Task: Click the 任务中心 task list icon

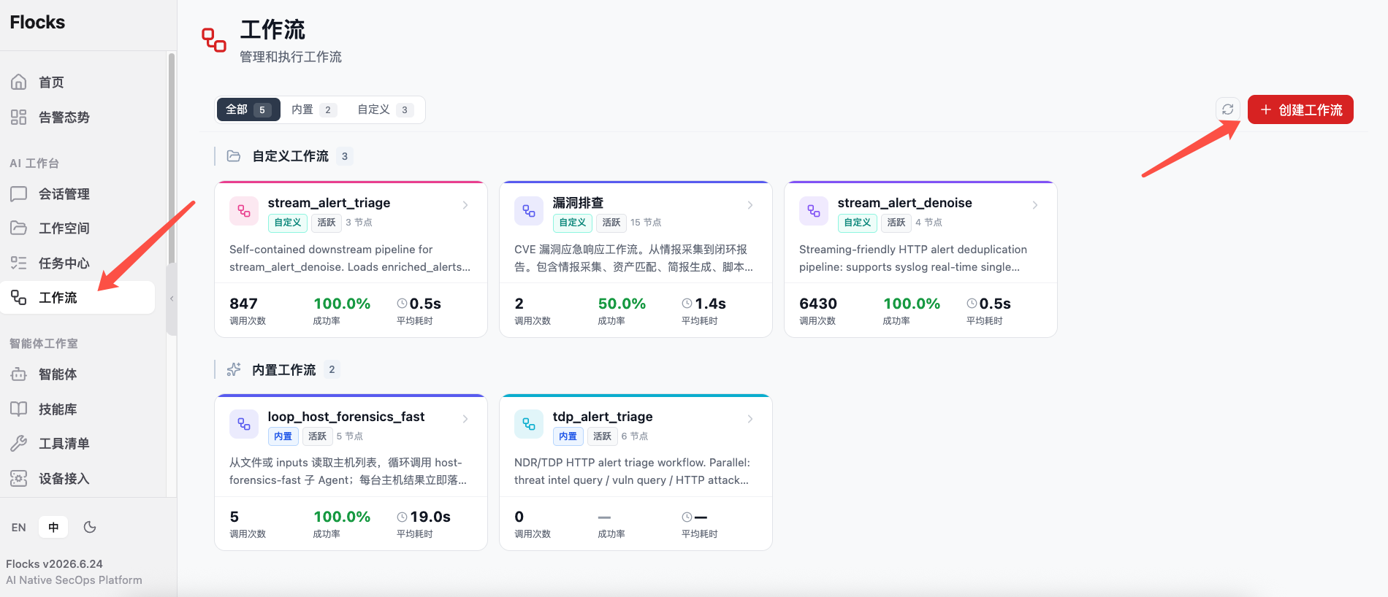Action: pyautogui.click(x=19, y=263)
